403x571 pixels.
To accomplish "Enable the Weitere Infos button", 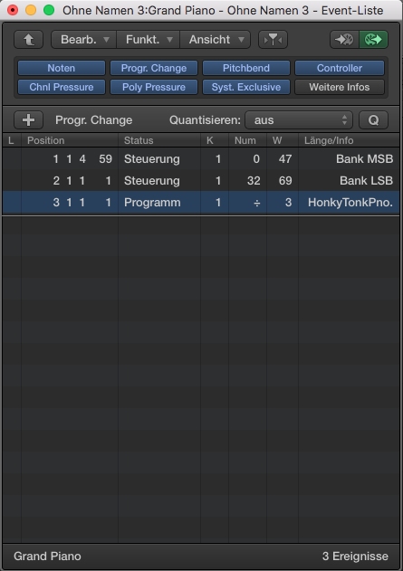I will pos(340,87).
